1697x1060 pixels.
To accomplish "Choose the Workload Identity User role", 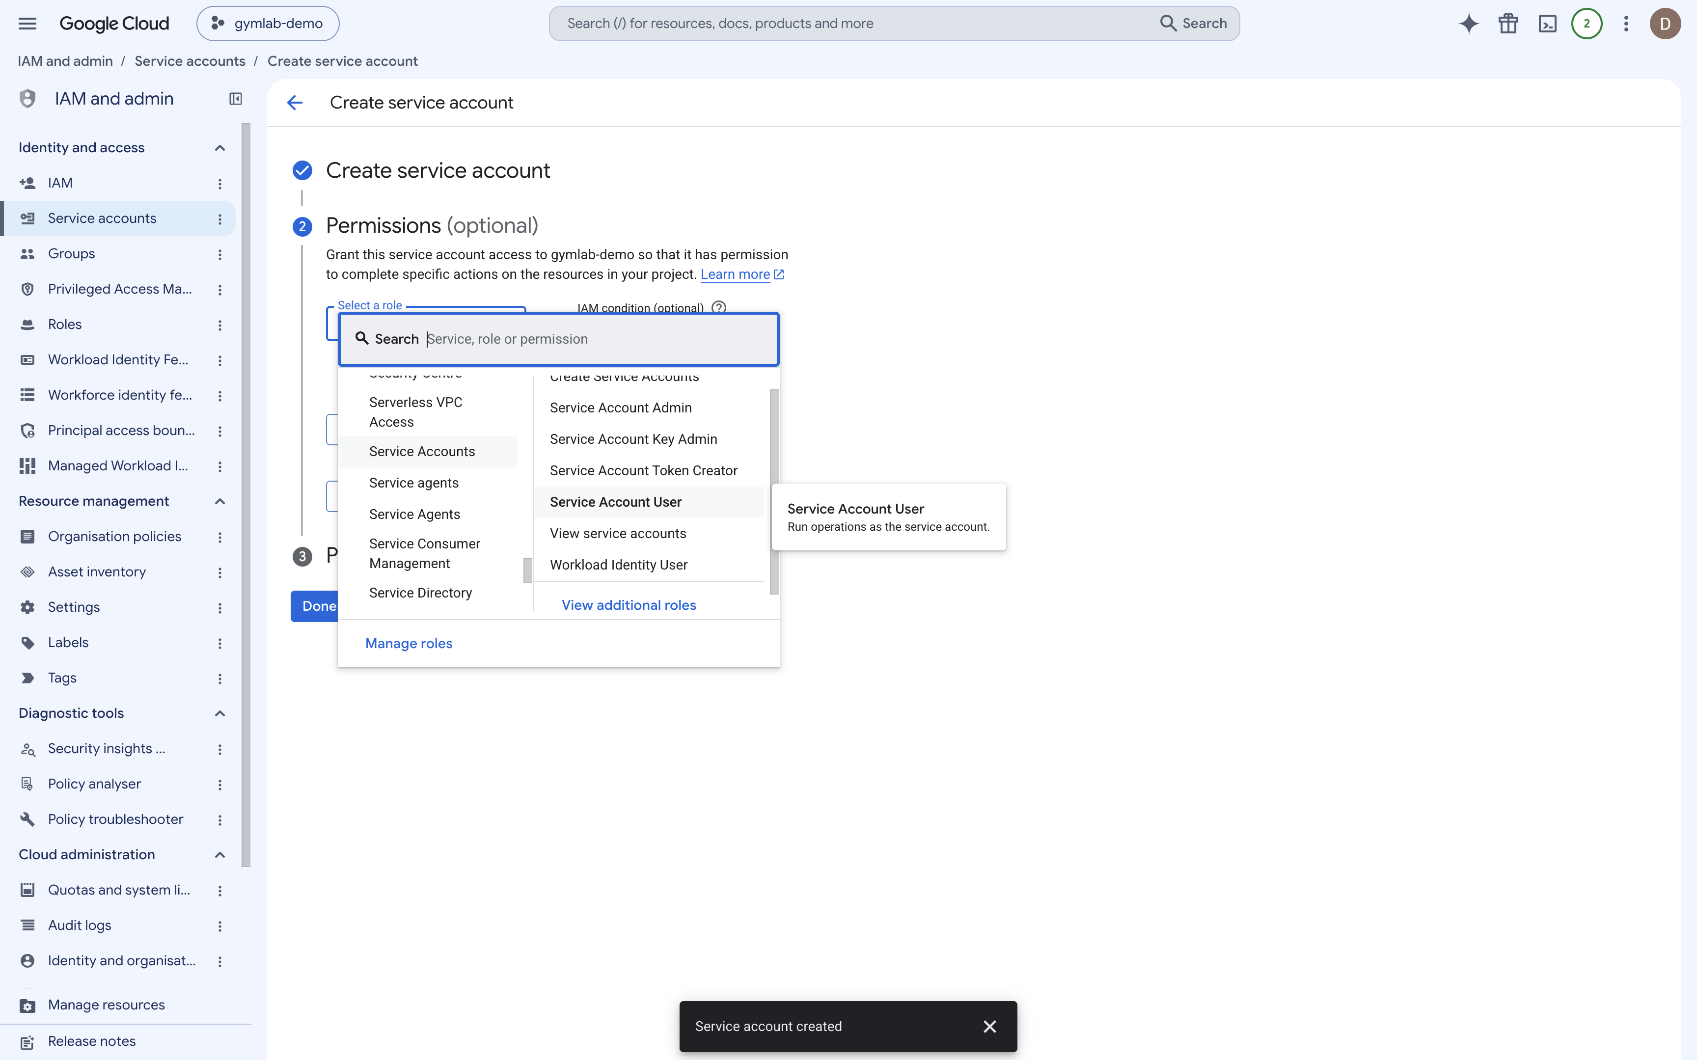I will [648, 565].
